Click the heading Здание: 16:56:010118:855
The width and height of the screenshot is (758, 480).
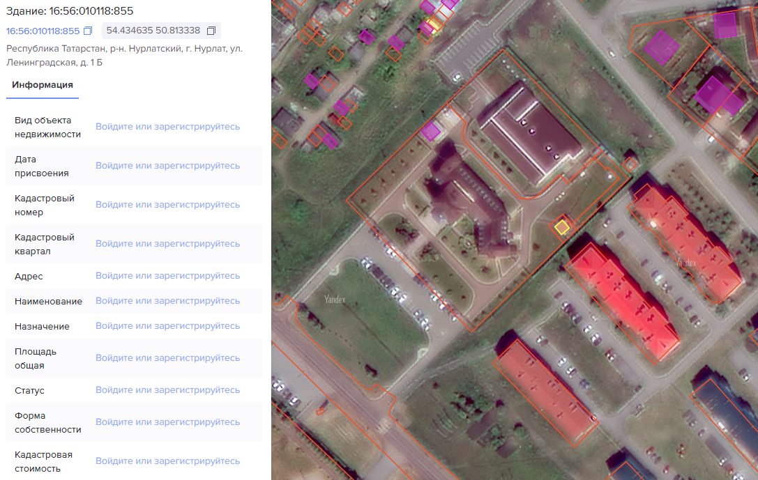point(70,10)
